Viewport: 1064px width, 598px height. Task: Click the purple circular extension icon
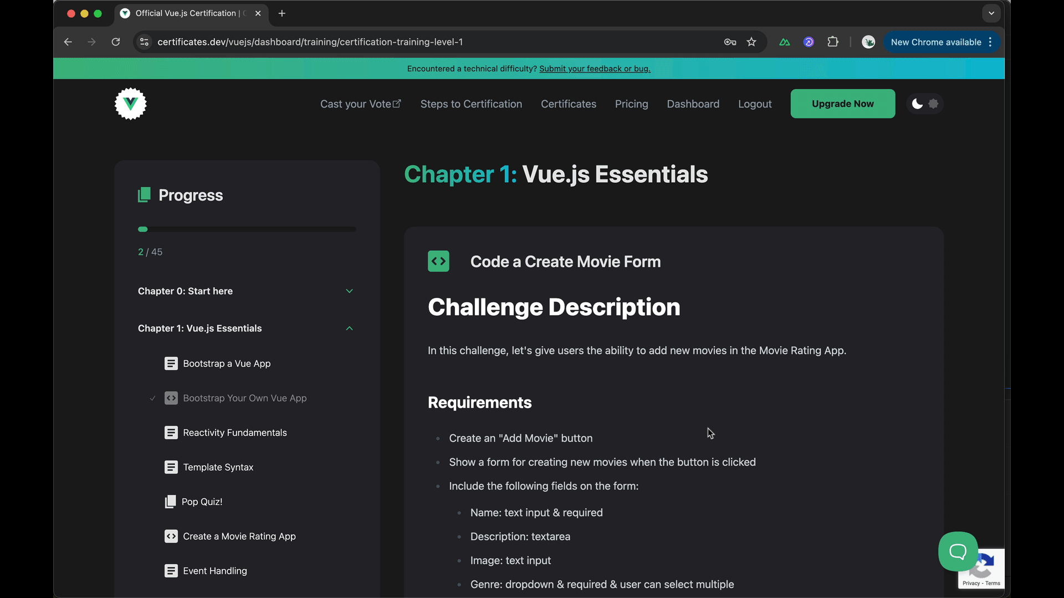pyautogui.click(x=809, y=42)
